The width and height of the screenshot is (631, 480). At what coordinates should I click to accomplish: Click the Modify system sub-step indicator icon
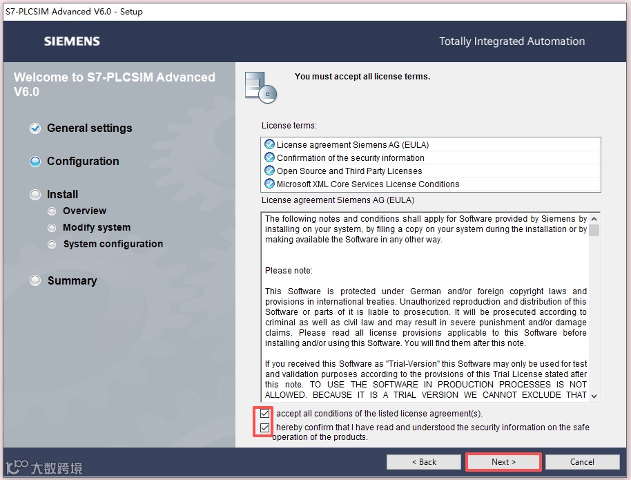click(x=52, y=228)
